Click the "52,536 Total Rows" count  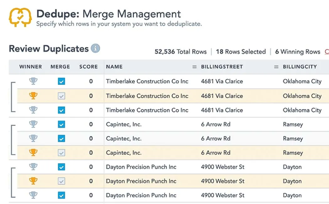(181, 52)
